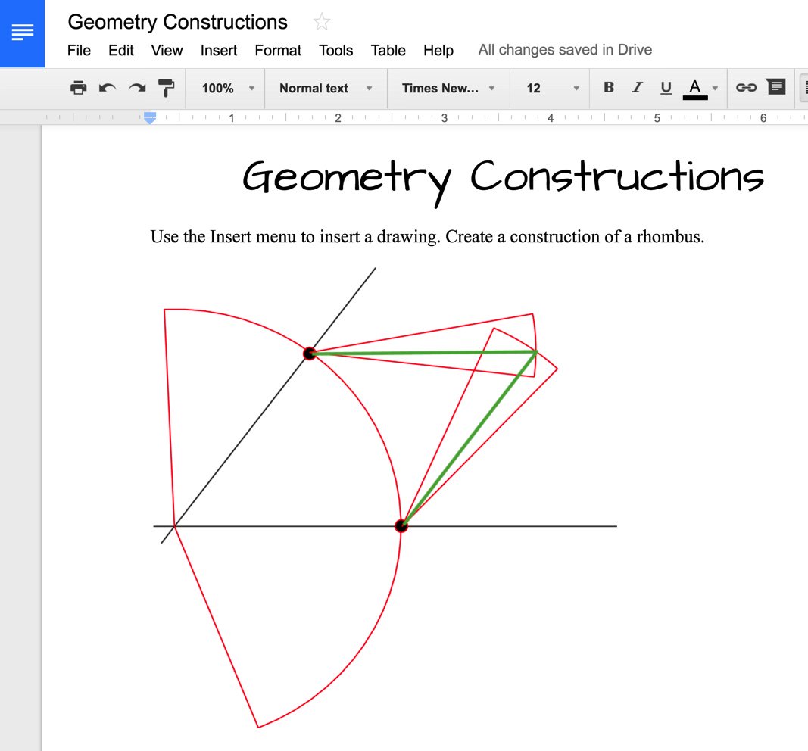Open the Edit menu
The image size is (808, 751).
(x=120, y=51)
